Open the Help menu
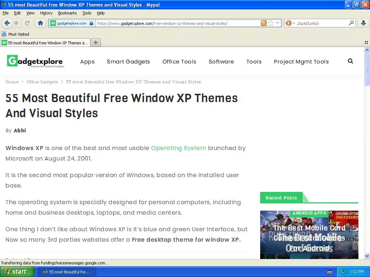370x277 pixels. [x=101, y=13]
